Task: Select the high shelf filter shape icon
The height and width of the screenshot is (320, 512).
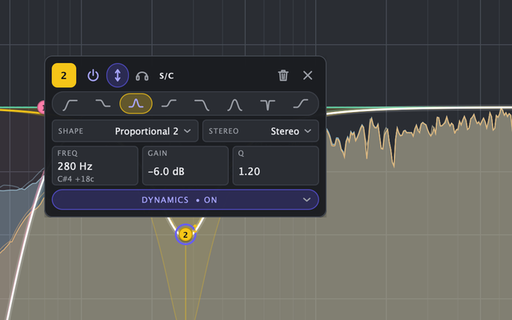Action: click(169, 103)
